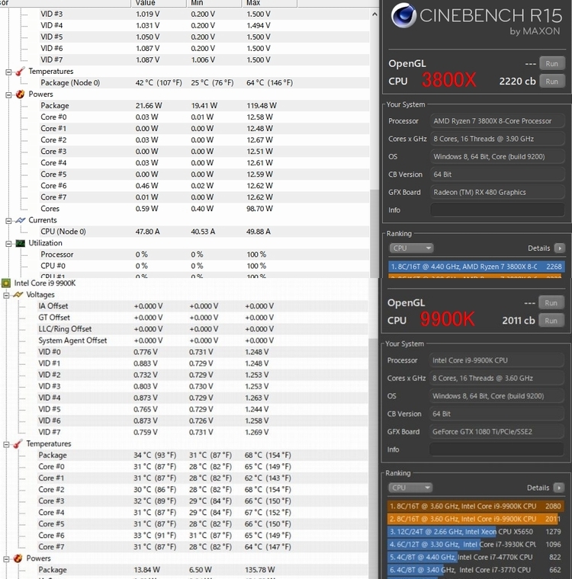Image resolution: width=572 pixels, height=579 pixels.
Task: Run the CPU test next to 2220 cb
Action: click(x=551, y=82)
